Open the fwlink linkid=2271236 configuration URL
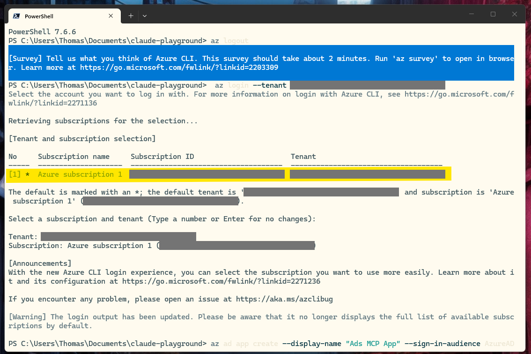 [x=221, y=281]
